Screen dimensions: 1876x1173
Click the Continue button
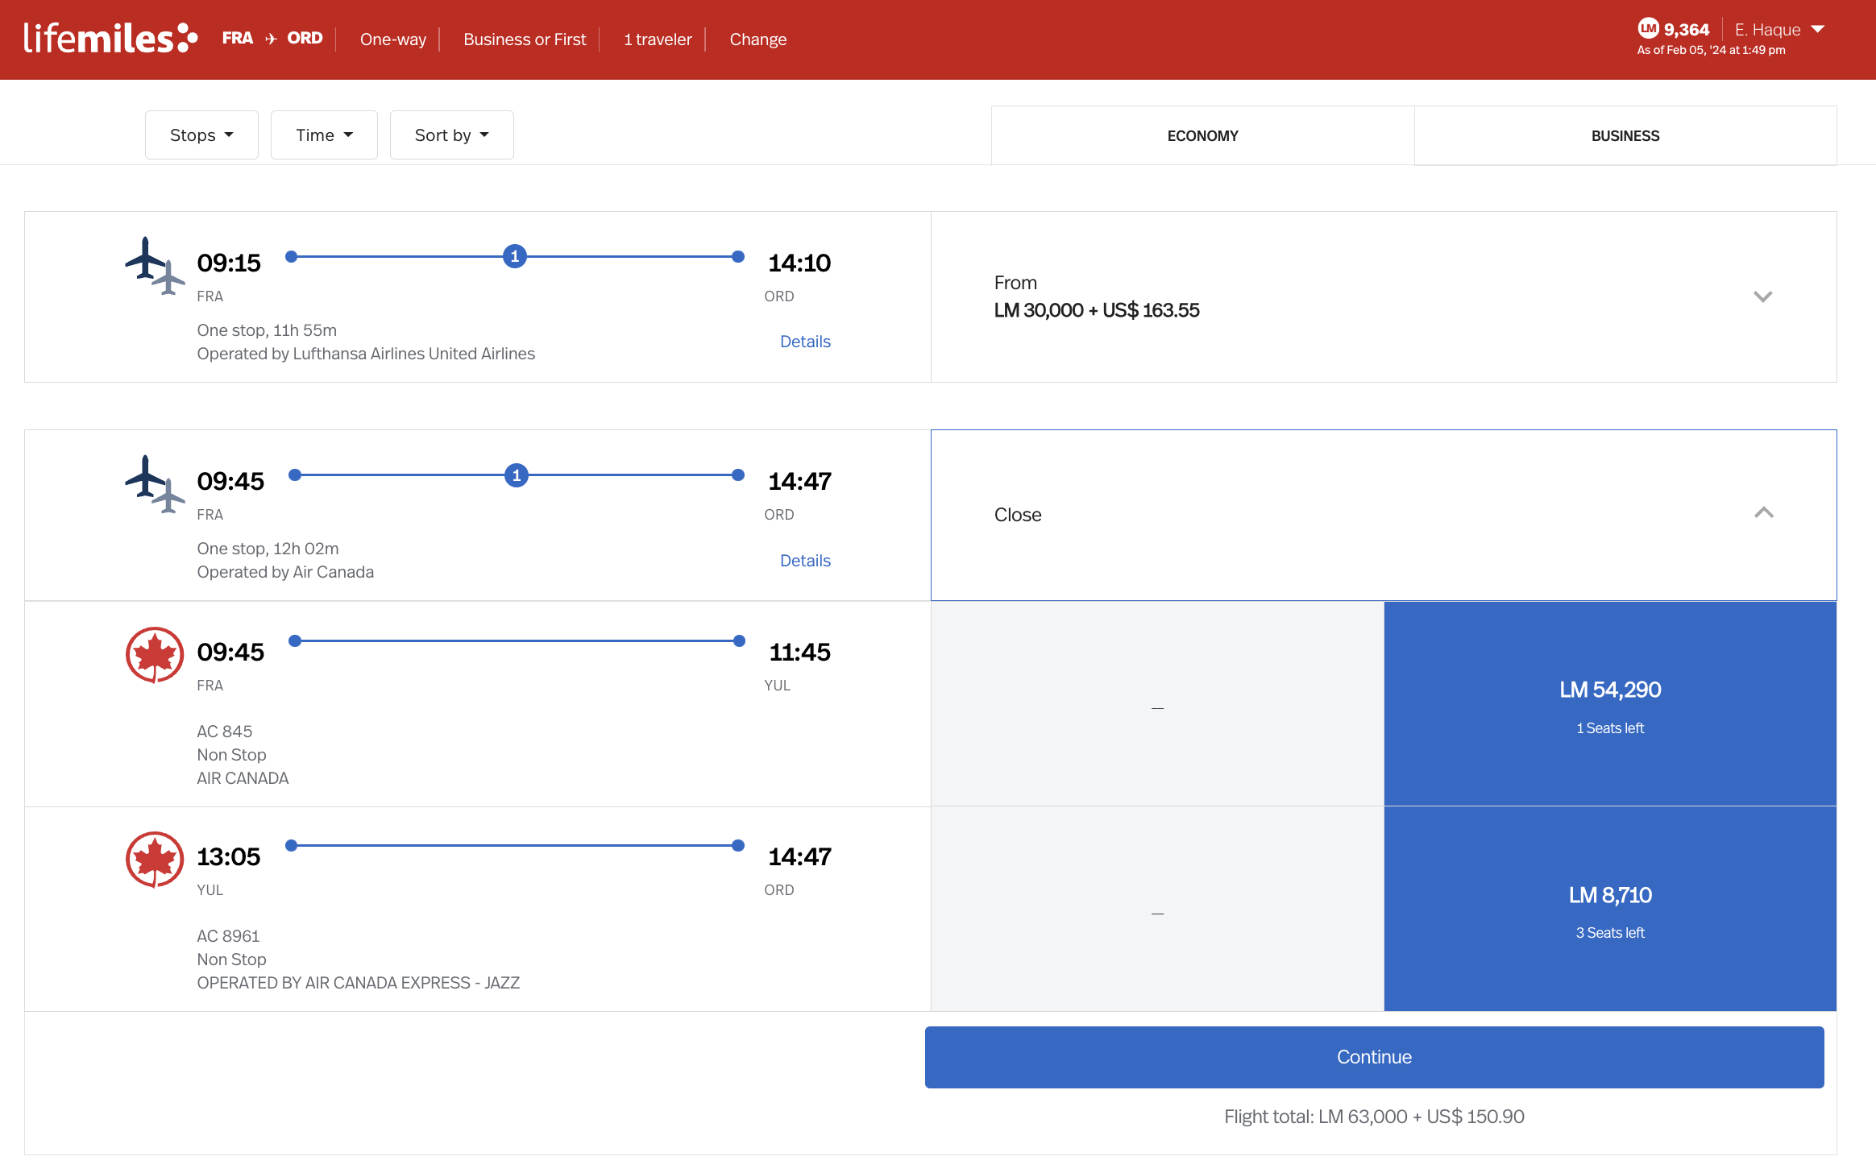coord(1375,1057)
